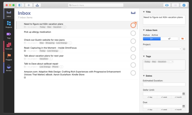Screen dimensions: 192x115
Task: Set the orange flagged status button
Action: (x=183, y=39)
